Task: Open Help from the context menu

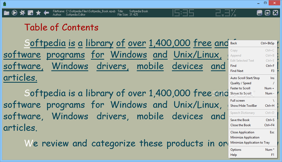Action: (x=252, y=155)
